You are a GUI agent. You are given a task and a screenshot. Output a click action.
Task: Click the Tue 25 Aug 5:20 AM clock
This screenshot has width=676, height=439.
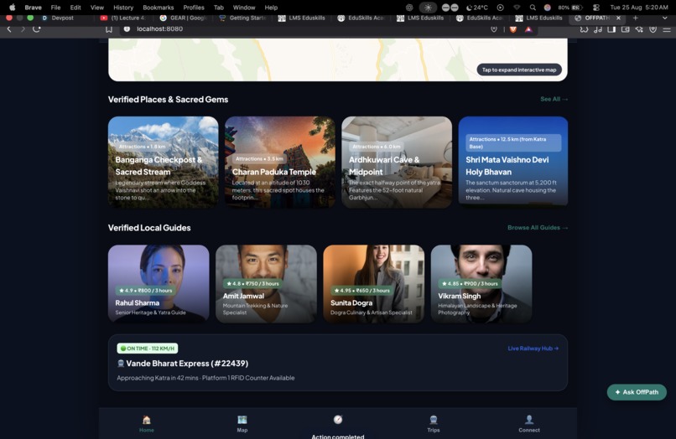click(639, 8)
